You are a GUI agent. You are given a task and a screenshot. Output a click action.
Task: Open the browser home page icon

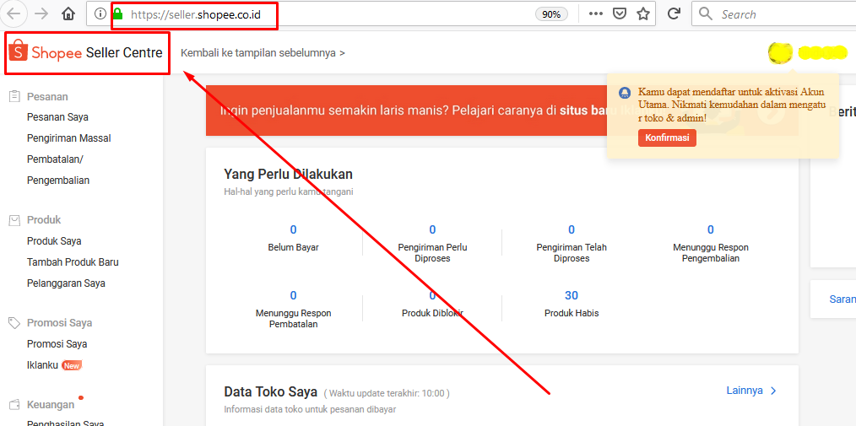coord(68,14)
